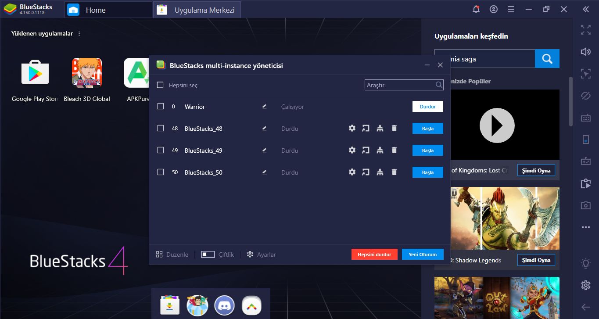Tick the BlueStacks_50 checkbox
Screen dimensions: 599x319
pyautogui.click(x=161, y=172)
